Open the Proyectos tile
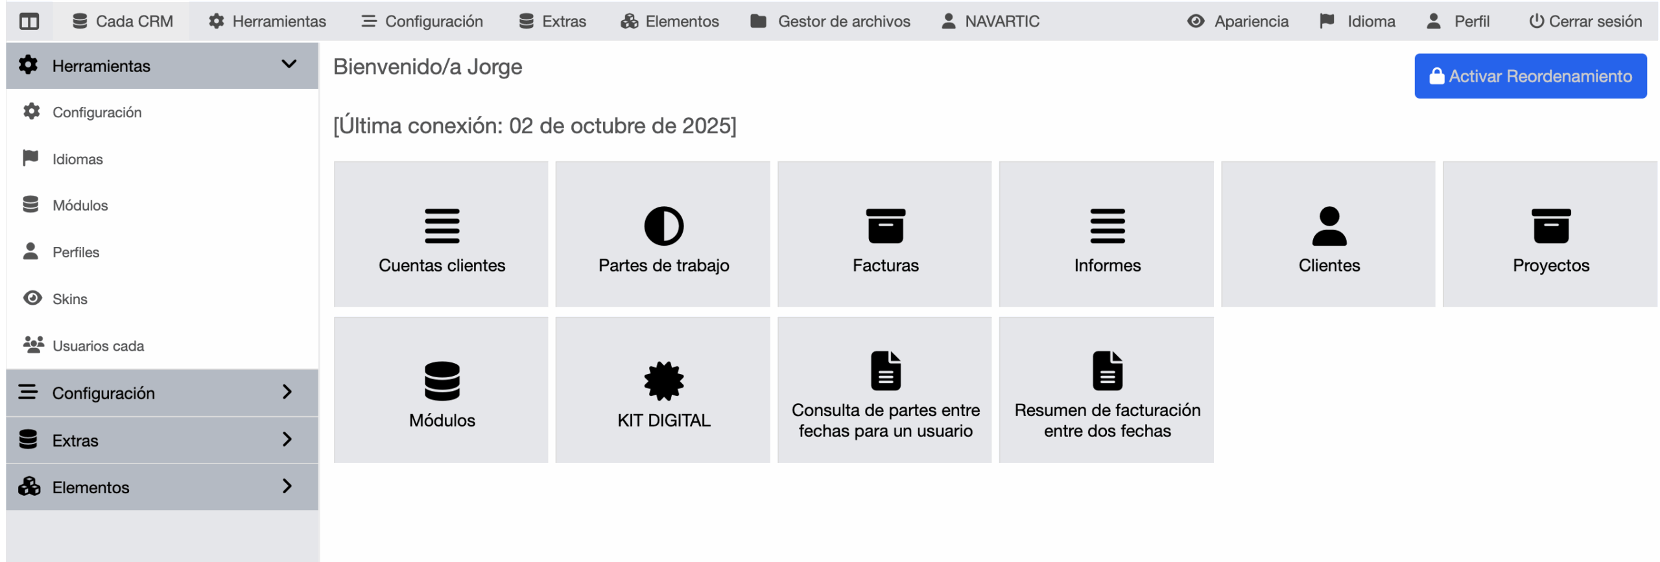 click(1550, 235)
